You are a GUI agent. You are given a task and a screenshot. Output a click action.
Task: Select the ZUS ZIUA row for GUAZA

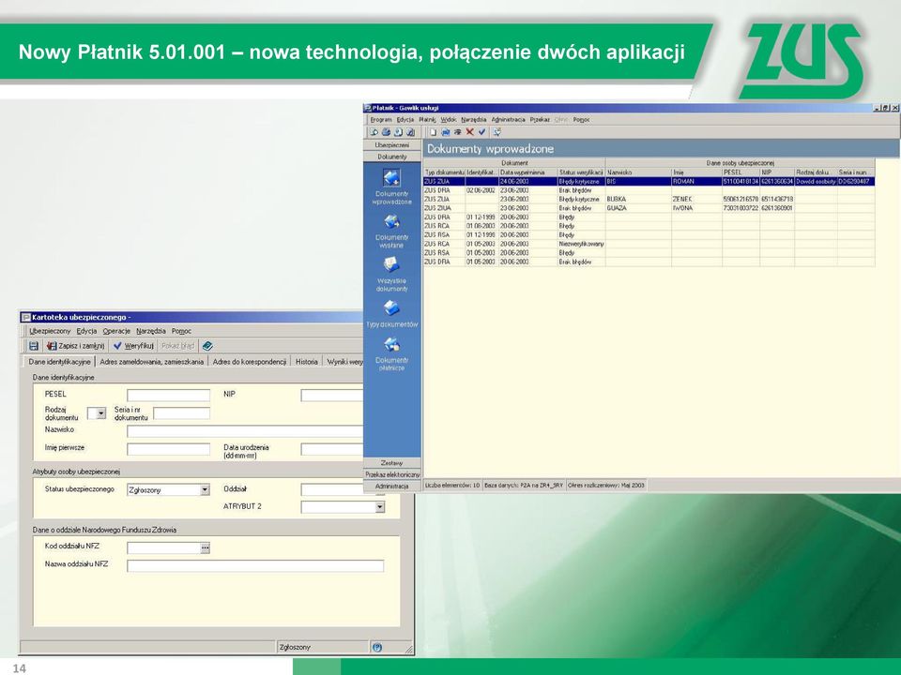click(649, 208)
